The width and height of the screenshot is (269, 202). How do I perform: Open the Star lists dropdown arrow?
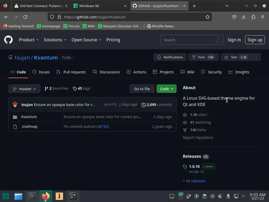pos(256,57)
